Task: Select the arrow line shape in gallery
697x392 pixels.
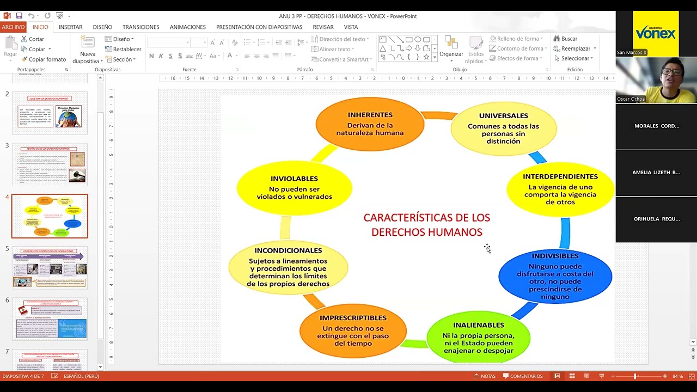Action: [x=400, y=40]
